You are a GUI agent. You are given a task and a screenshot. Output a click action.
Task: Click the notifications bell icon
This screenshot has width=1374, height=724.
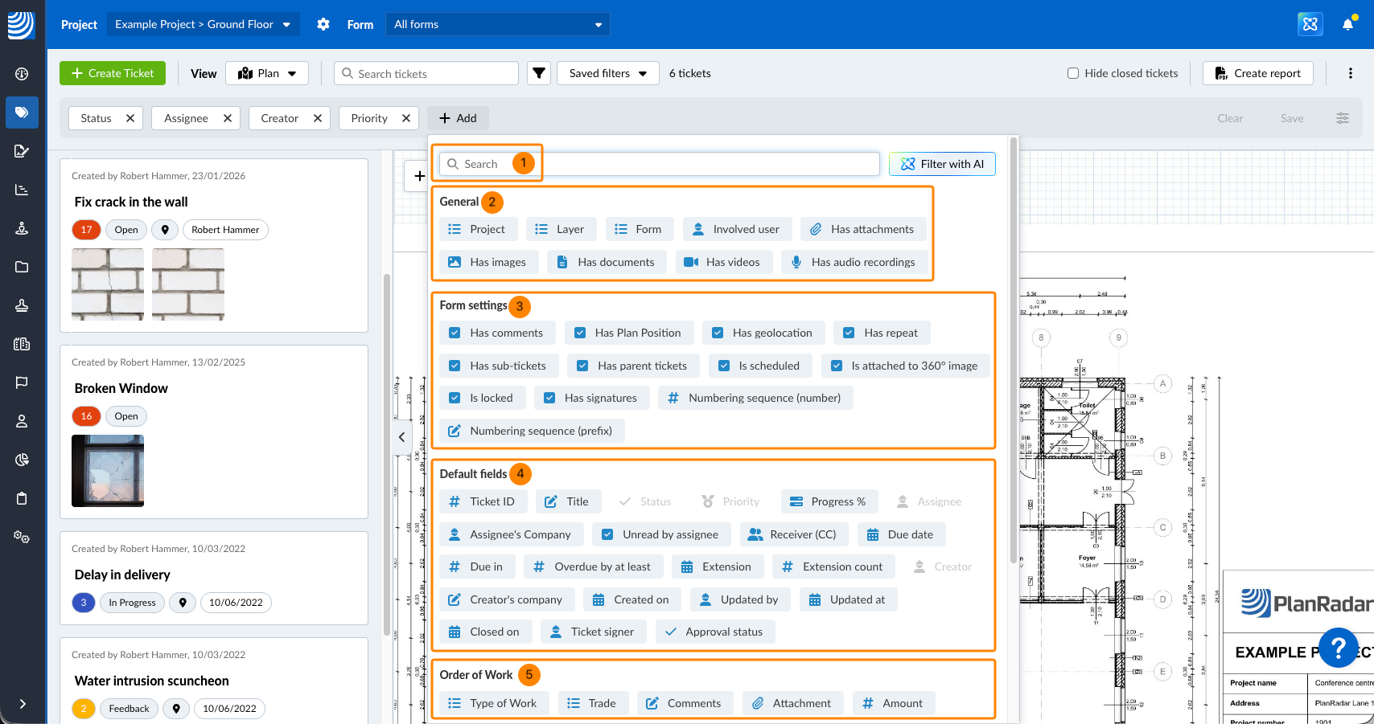point(1348,24)
